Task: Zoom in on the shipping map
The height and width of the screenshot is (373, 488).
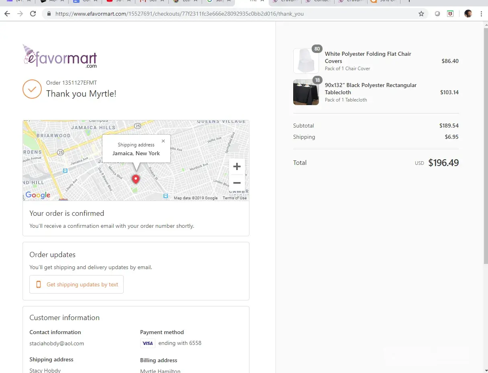Action: [x=237, y=166]
